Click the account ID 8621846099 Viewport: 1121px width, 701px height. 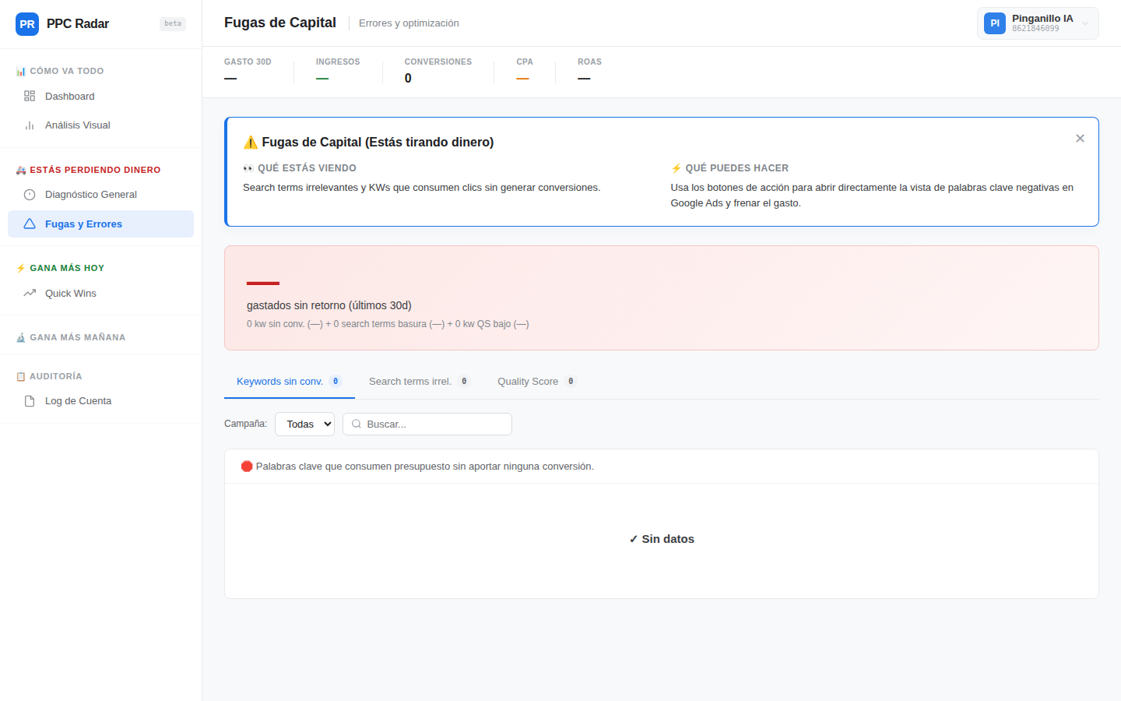click(x=1035, y=29)
